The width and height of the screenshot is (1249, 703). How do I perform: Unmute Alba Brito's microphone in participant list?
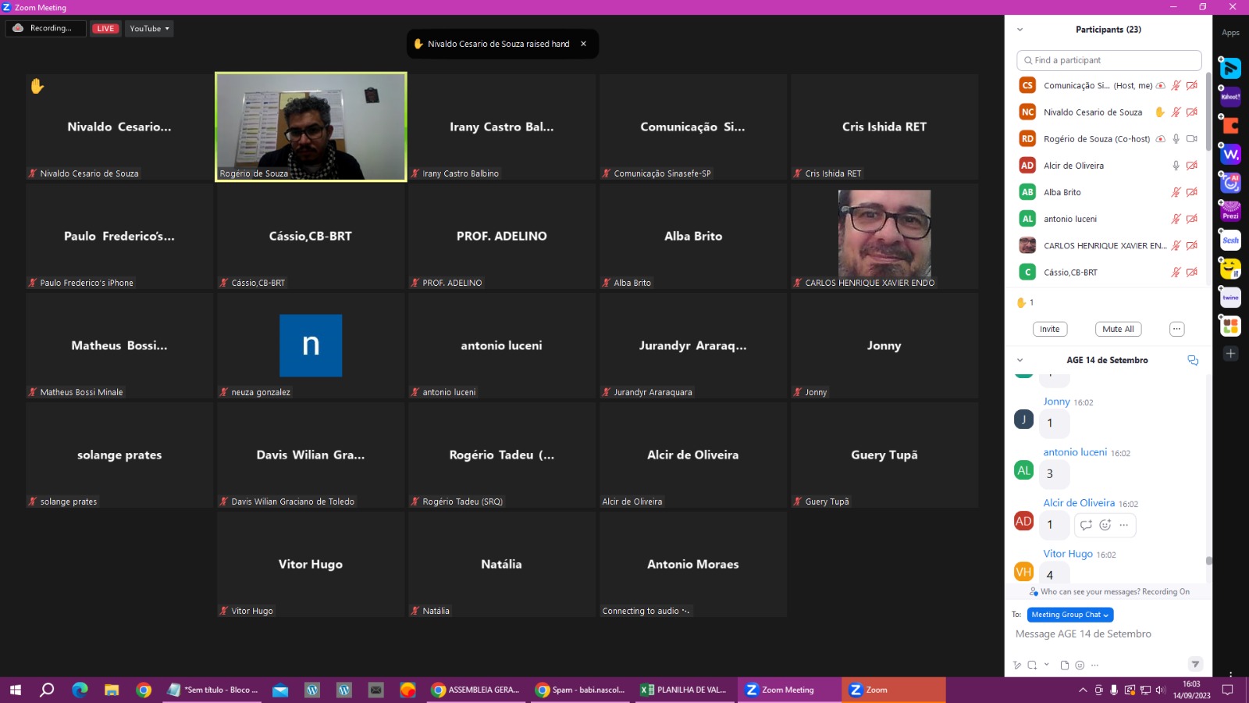coord(1176,192)
